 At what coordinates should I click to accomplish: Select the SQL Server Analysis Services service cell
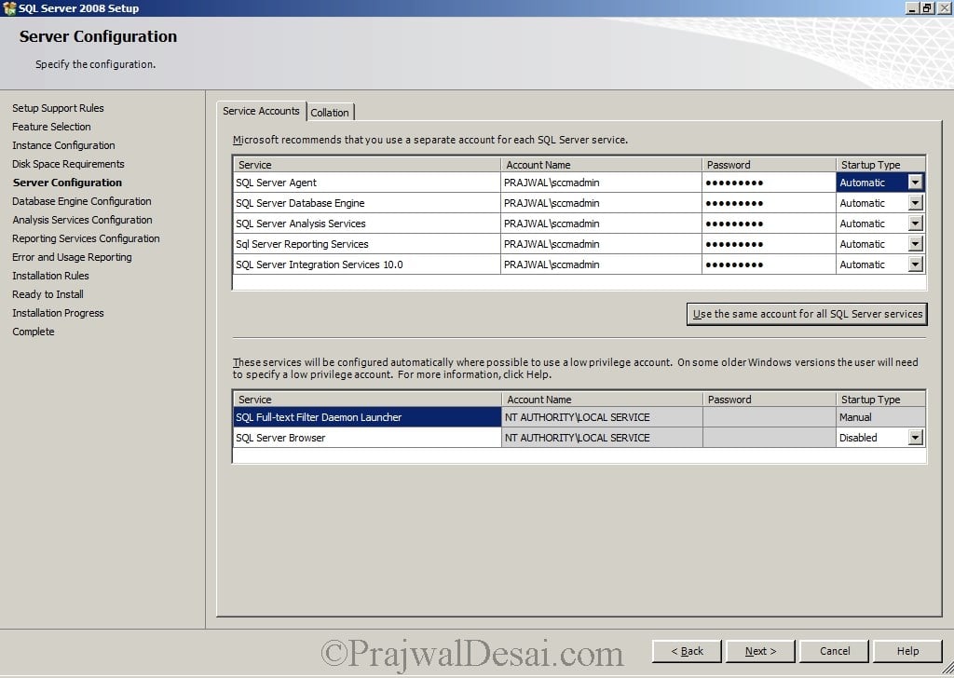click(367, 224)
